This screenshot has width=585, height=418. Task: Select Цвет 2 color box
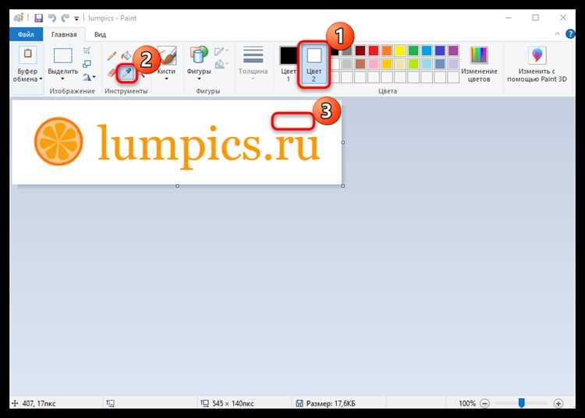[314, 64]
